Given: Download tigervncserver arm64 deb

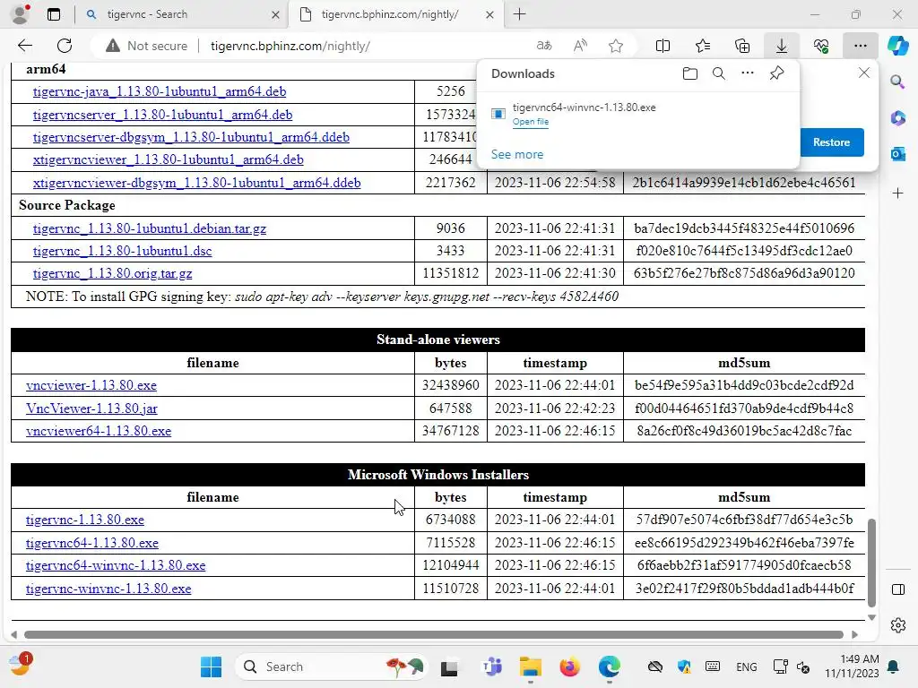Looking at the screenshot, I should [163, 114].
